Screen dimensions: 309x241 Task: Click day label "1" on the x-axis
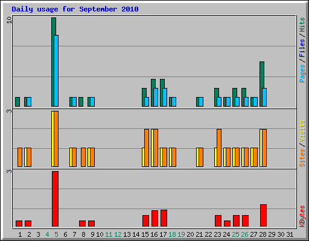[20, 234]
